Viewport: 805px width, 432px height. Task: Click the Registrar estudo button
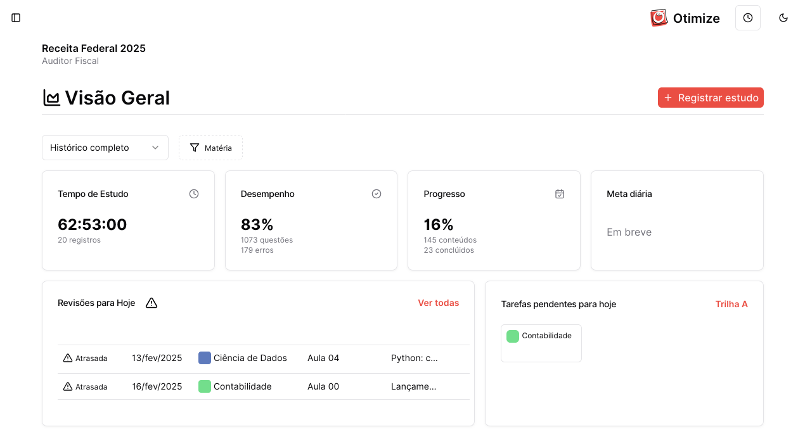coord(711,98)
